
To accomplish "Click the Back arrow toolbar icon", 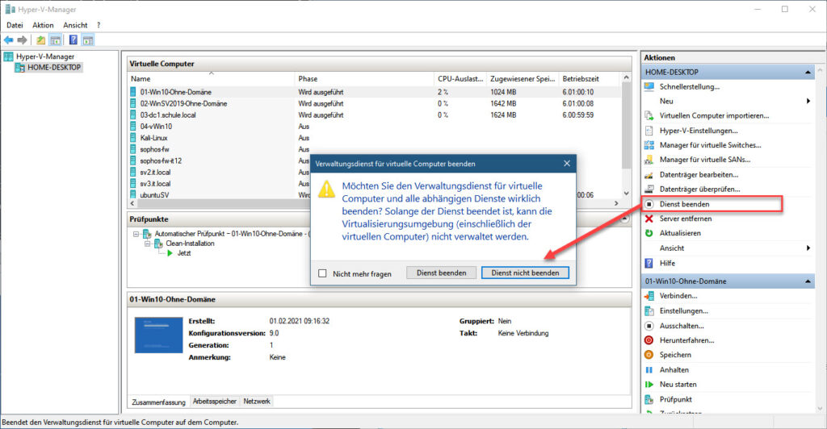I will pyautogui.click(x=8, y=40).
